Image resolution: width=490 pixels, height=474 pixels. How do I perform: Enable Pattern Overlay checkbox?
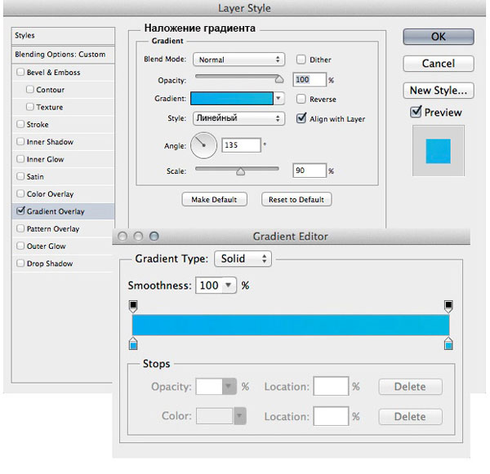20,228
